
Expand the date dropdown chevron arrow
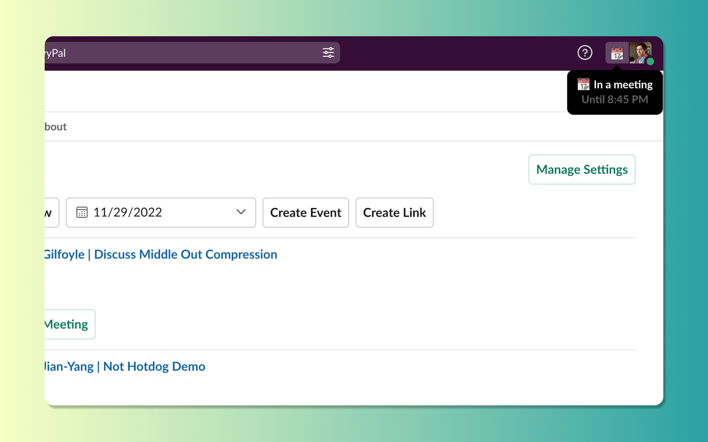(x=241, y=212)
